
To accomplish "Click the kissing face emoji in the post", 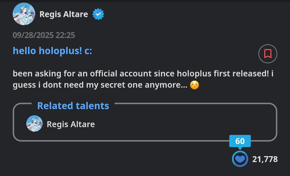I will coord(194,85).
